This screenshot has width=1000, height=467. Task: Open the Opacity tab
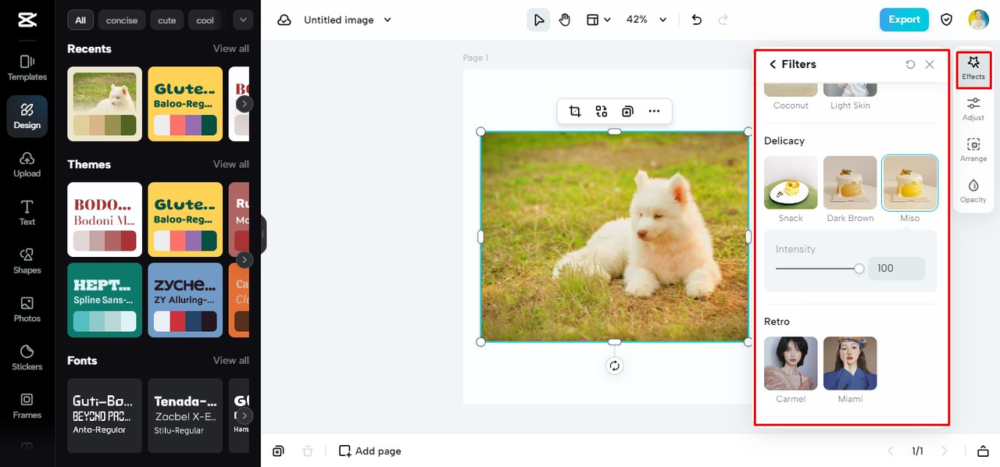tap(973, 191)
